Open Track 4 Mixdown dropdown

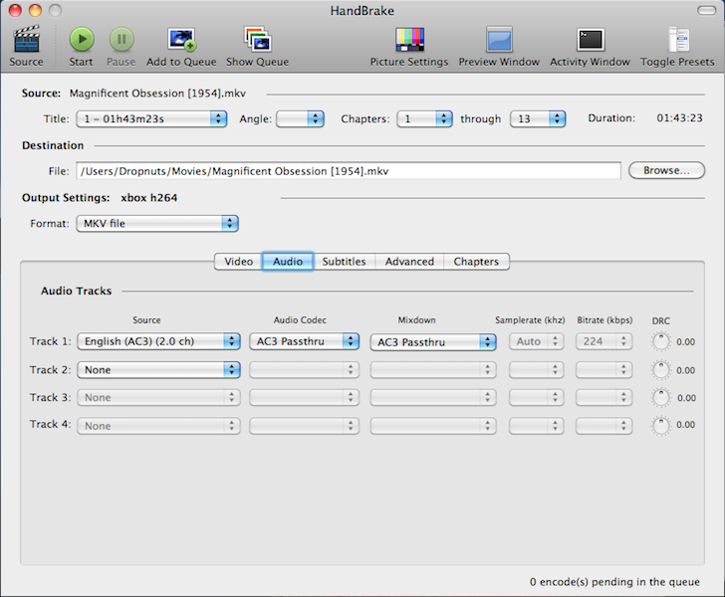point(433,426)
